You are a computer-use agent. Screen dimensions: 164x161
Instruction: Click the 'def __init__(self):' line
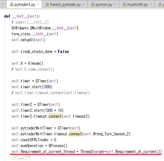[x=22, y=16]
